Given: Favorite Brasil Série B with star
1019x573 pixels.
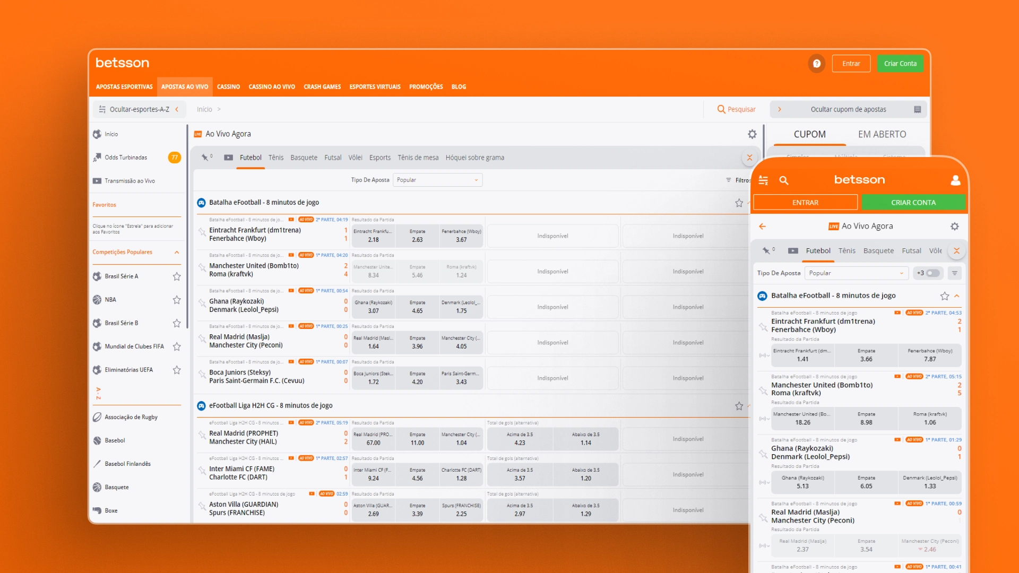Looking at the screenshot, I should click(x=177, y=323).
